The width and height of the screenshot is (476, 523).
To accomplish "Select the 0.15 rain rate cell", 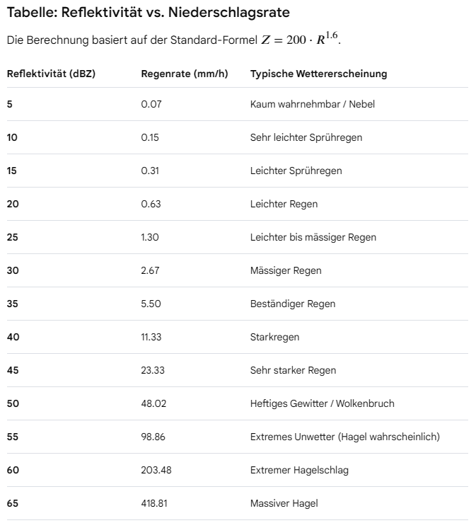I will (150, 137).
